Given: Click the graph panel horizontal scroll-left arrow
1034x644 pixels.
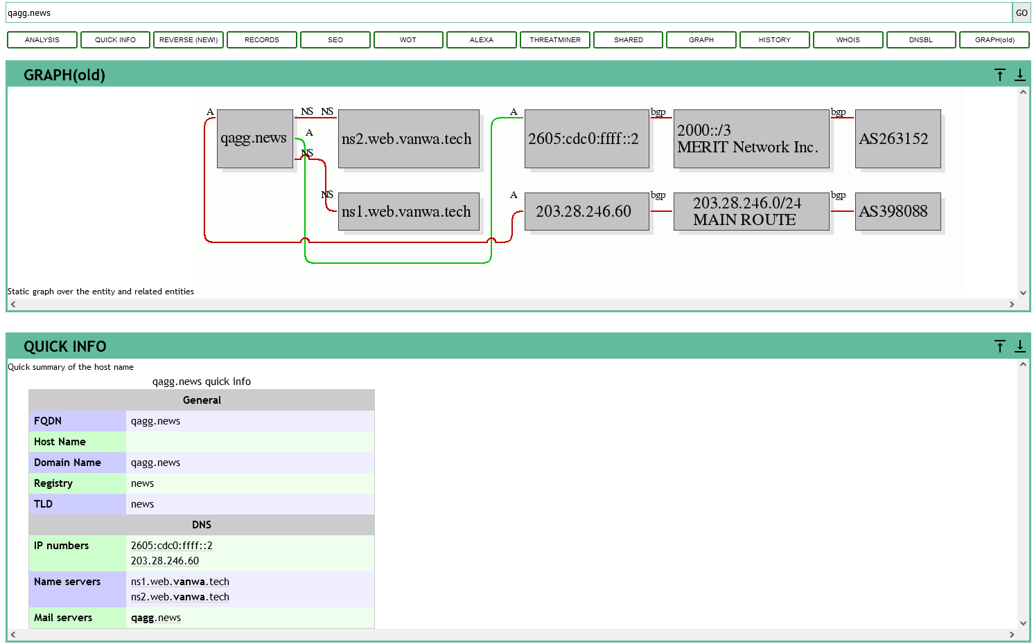Looking at the screenshot, I should point(13,304).
